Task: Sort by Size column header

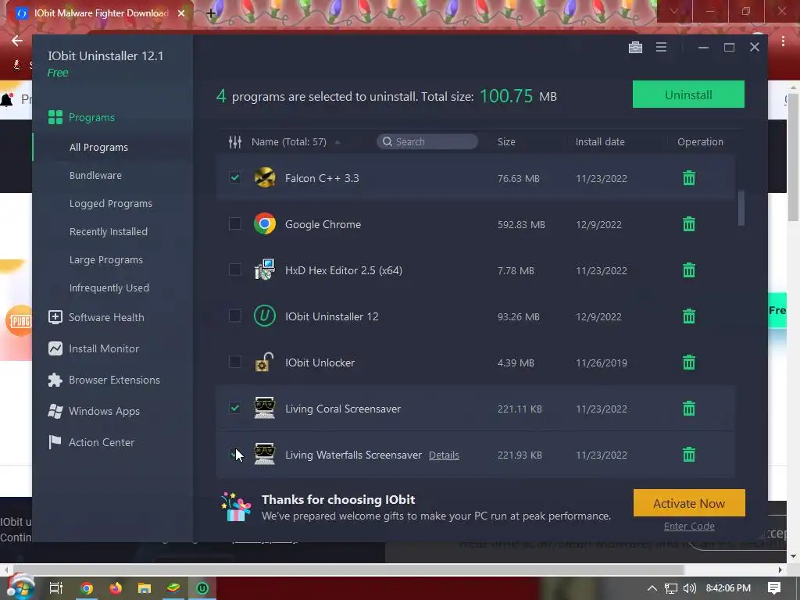Action: pyautogui.click(x=506, y=142)
